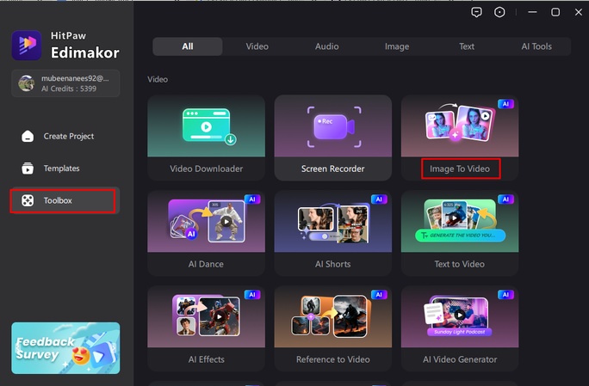Click AI badge on Text to Video card
The height and width of the screenshot is (386, 589).
tap(505, 199)
